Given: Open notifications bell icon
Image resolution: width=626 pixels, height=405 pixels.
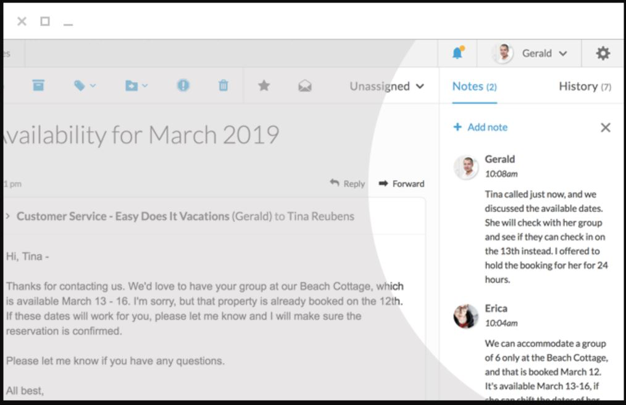Looking at the screenshot, I should click(458, 52).
